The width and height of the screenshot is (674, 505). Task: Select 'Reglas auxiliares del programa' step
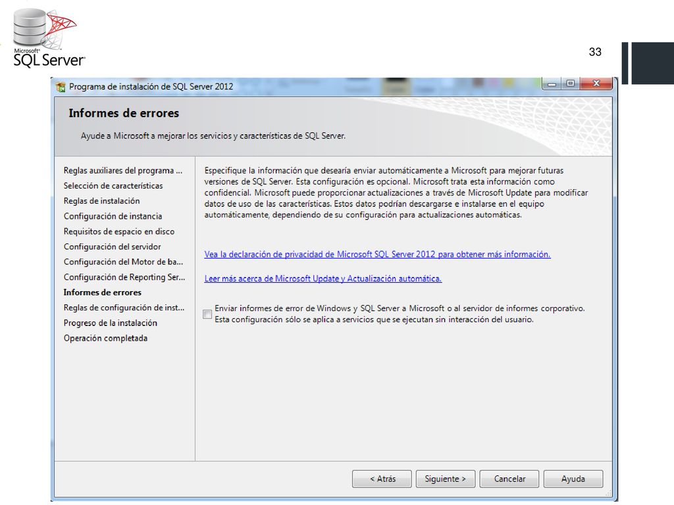point(123,170)
